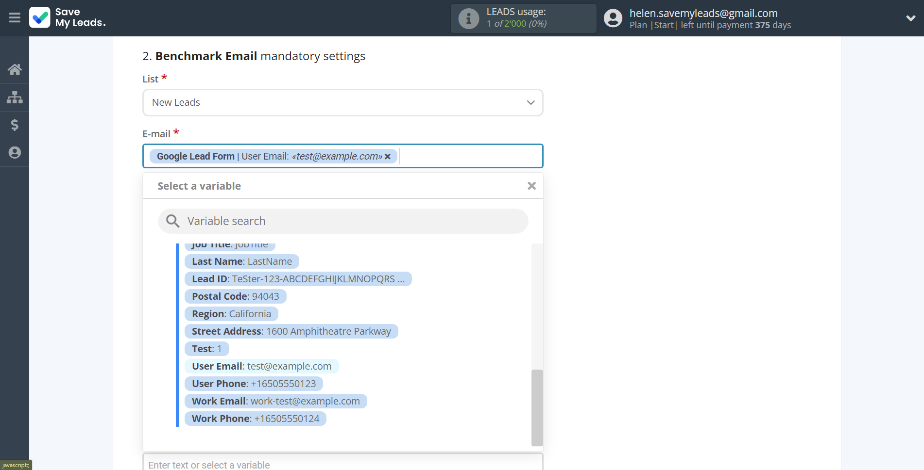Viewport: 924px width, 470px height.
Task: Select the Work Email variable
Action: click(x=276, y=401)
